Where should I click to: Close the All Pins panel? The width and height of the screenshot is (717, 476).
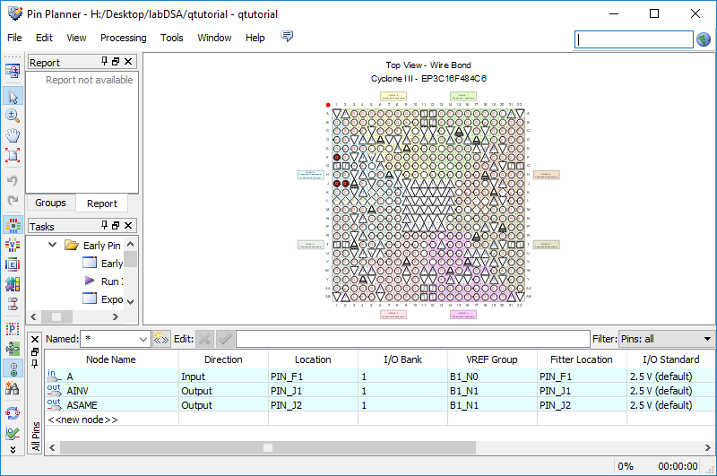[35, 340]
